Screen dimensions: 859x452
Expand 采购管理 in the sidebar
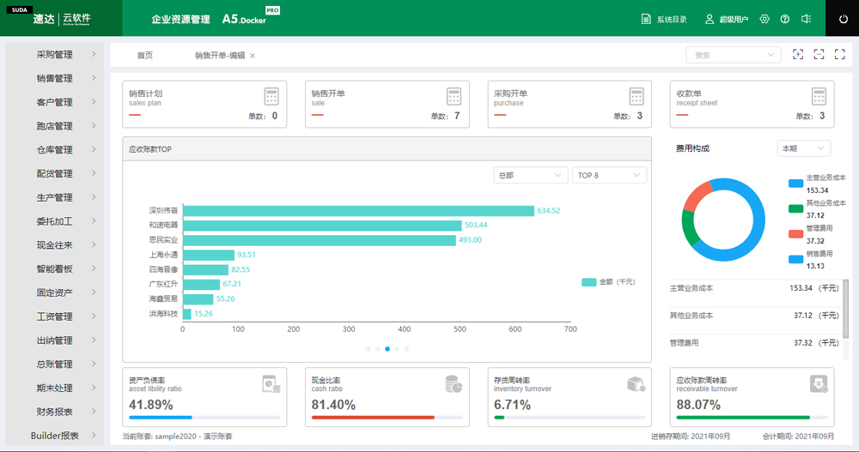point(55,54)
